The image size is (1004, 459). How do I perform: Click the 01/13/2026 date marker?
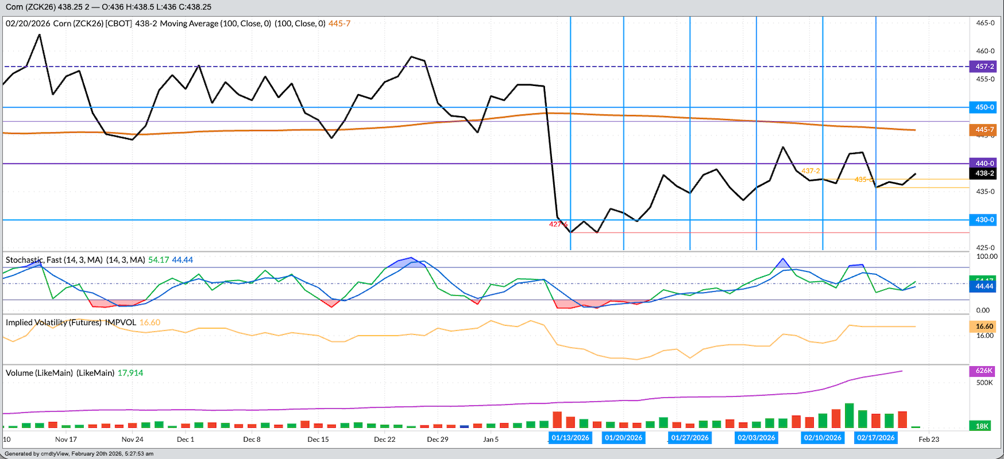(570, 438)
